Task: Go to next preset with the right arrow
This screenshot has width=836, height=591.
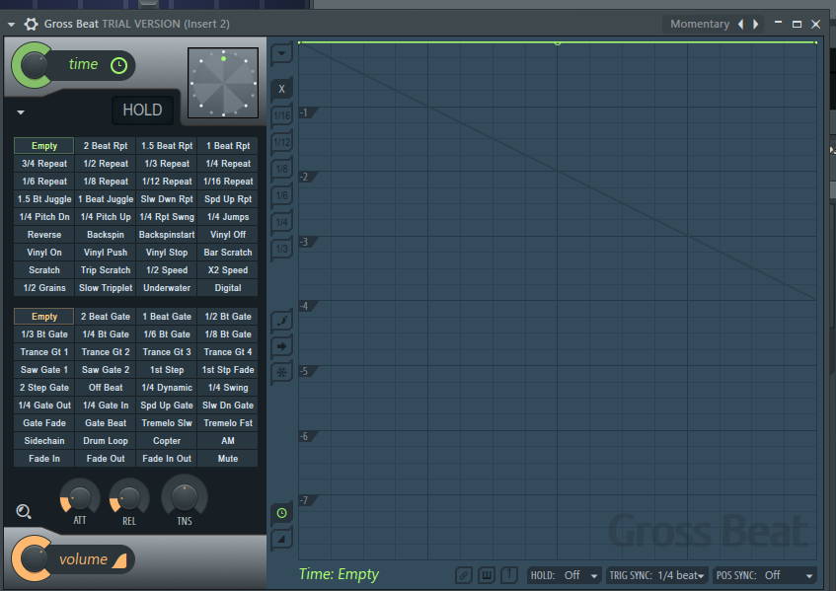Action: pyautogui.click(x=755, y=24)
